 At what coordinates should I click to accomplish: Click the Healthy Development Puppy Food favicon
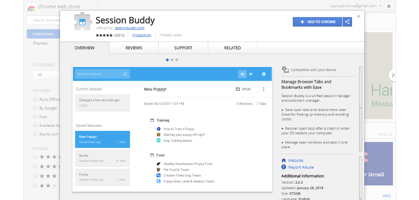[x=158, y=164]
